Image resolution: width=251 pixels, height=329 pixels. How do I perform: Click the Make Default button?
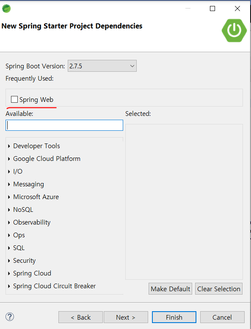coord(170,289)
